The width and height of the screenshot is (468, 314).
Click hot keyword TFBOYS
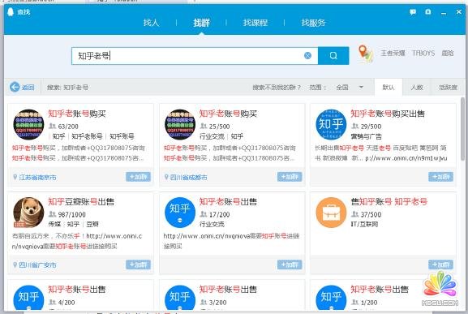(423, 53)
